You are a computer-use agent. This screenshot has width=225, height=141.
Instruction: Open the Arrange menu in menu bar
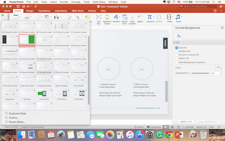tap(76, 2)
